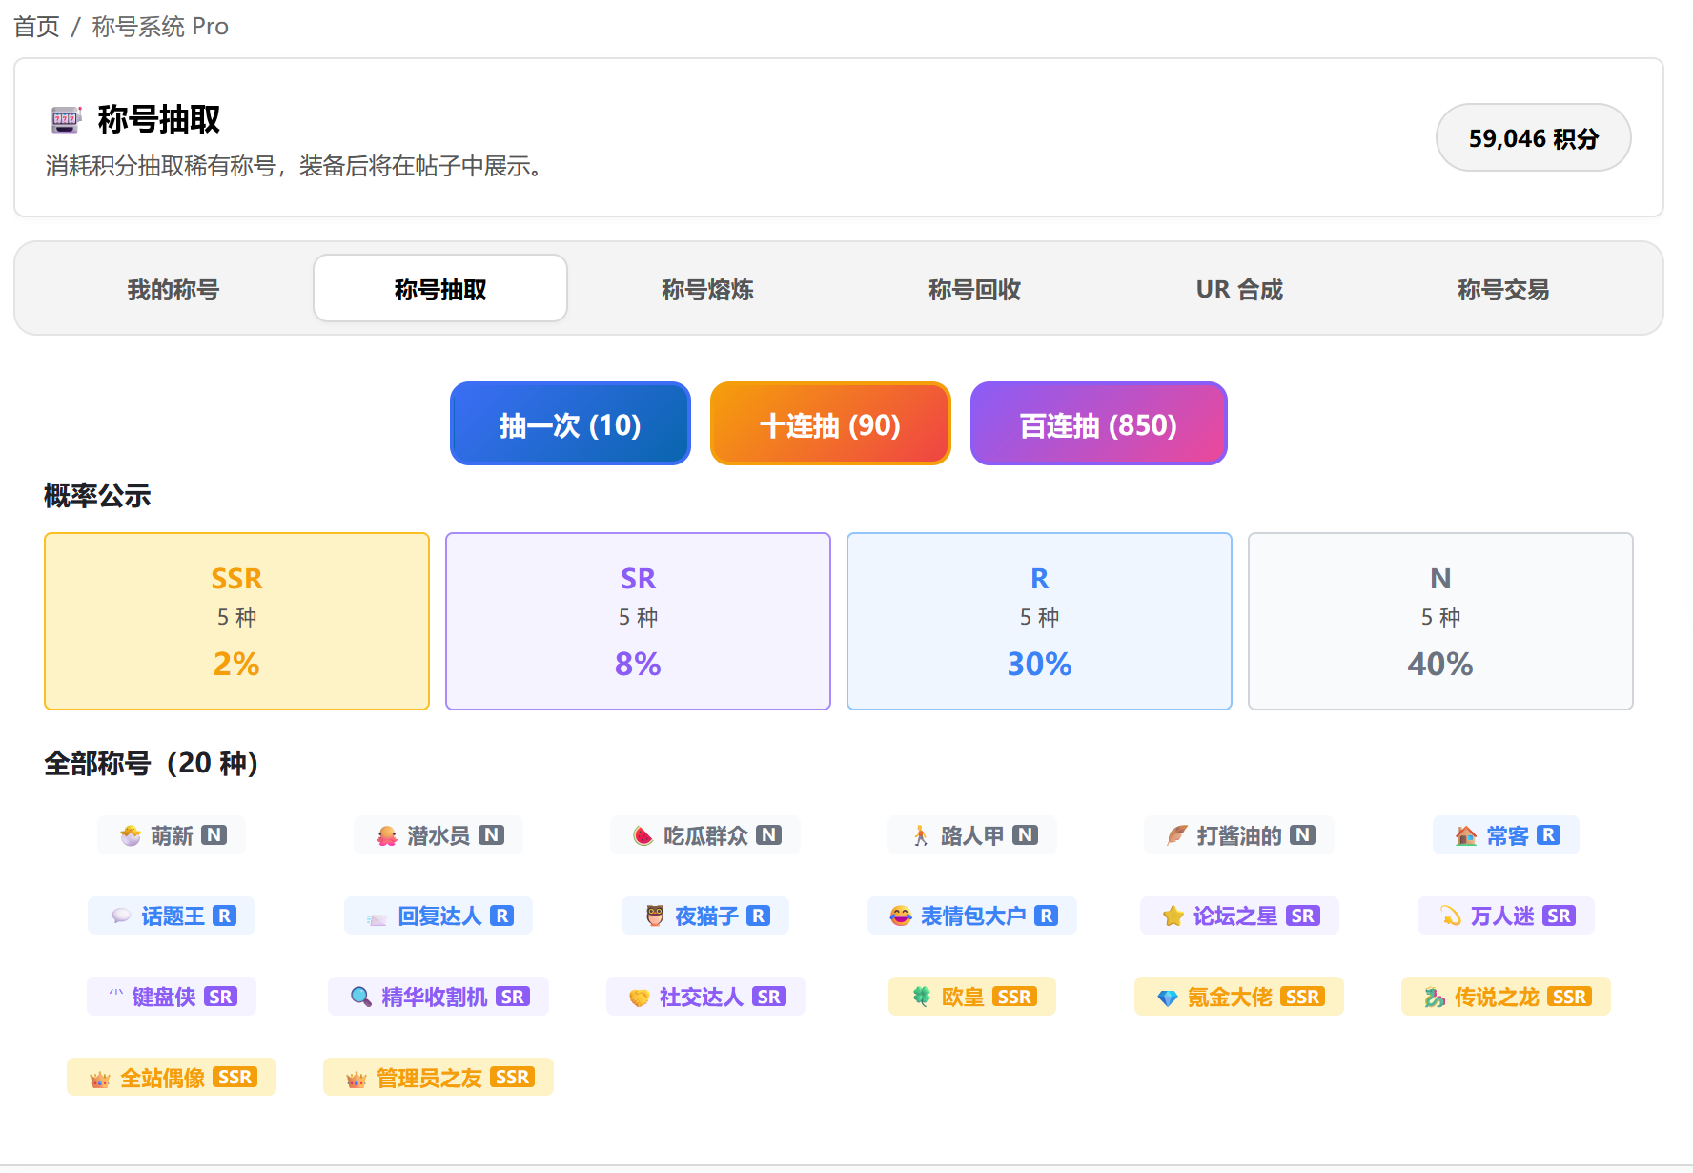
Task: Click the icon next to 回复达人
Action: click(x=377, y=917)
